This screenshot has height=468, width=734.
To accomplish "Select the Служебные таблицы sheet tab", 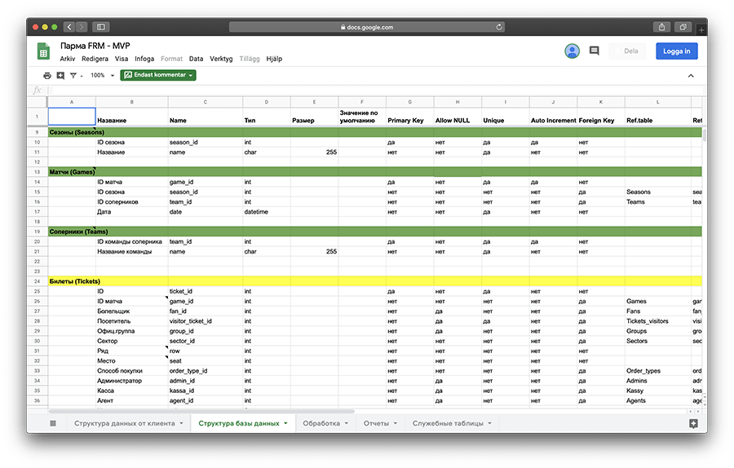I will coord(448,423).
